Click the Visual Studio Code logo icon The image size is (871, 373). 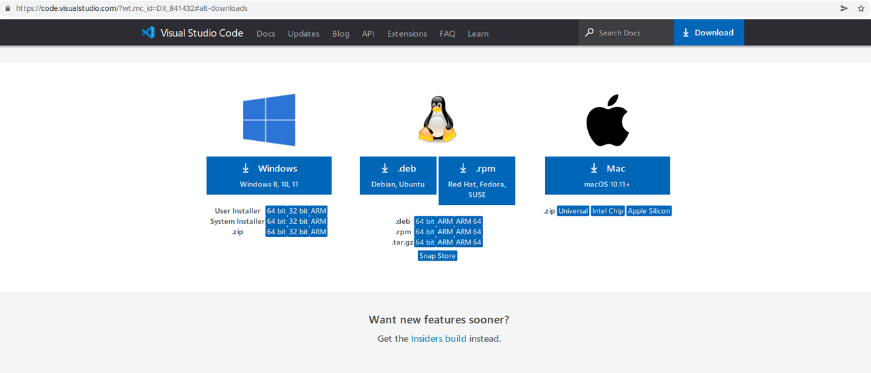pos(148,33)
